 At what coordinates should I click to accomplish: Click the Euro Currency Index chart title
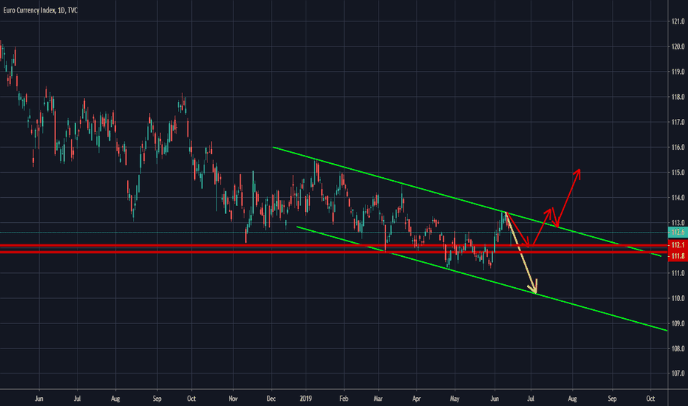[41, 10]
